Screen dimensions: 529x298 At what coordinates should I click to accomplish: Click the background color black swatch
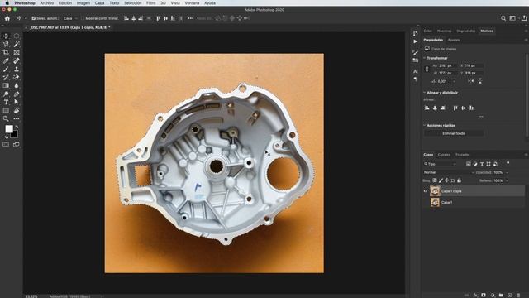(x=15, y=135)
